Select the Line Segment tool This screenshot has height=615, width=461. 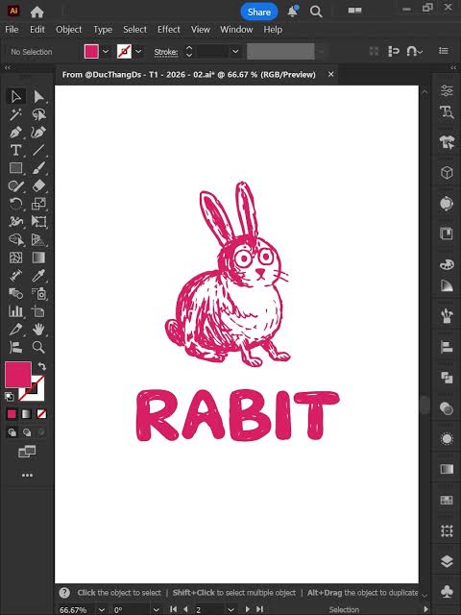coord(38,150)
